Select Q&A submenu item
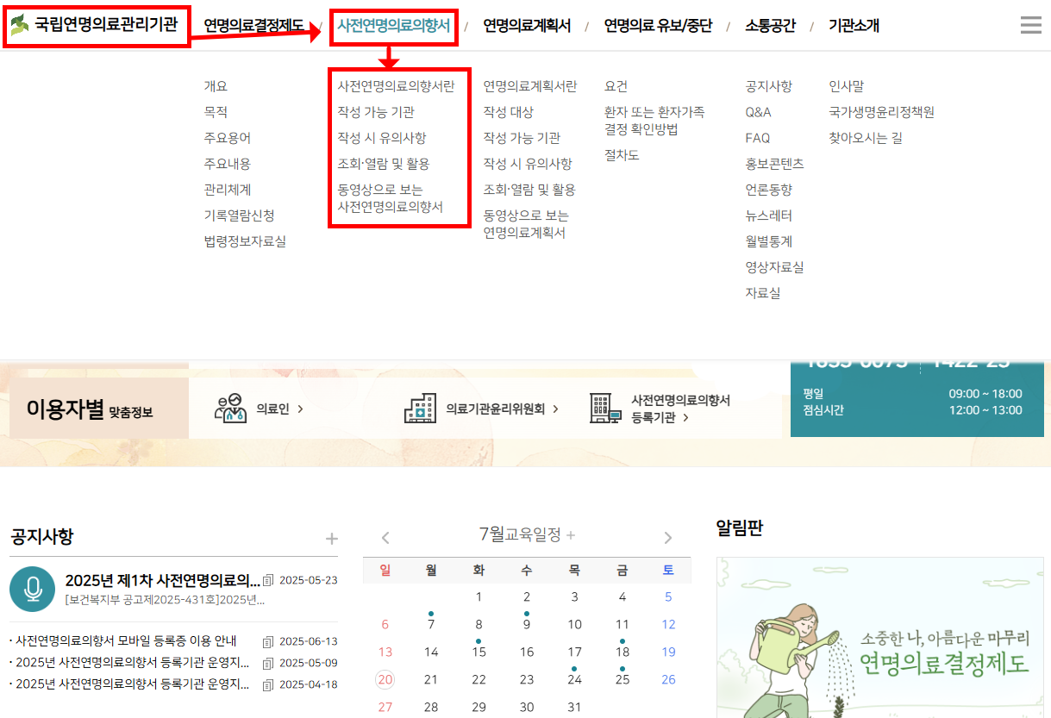The height and width of the screenshot is (718, 1051). (x=759, y=112)
